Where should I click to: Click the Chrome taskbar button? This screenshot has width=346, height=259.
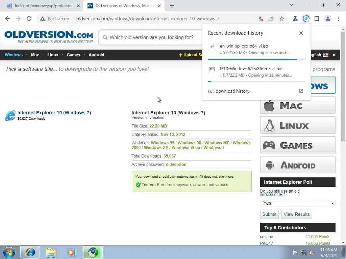coord(93,252)
